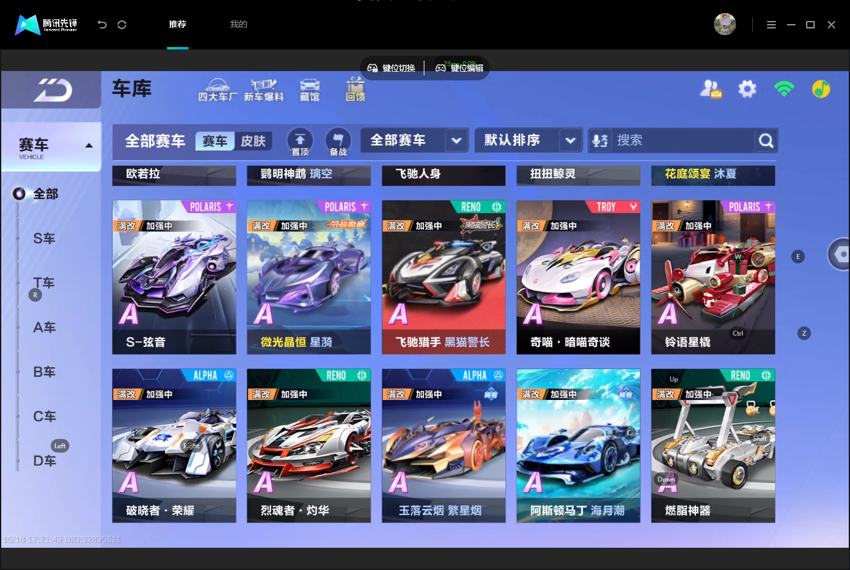Viewport: 850px width, 570px height.
Task: Select the 阿斯顿马丁 海月潮 car card
Action: point(578,446)
